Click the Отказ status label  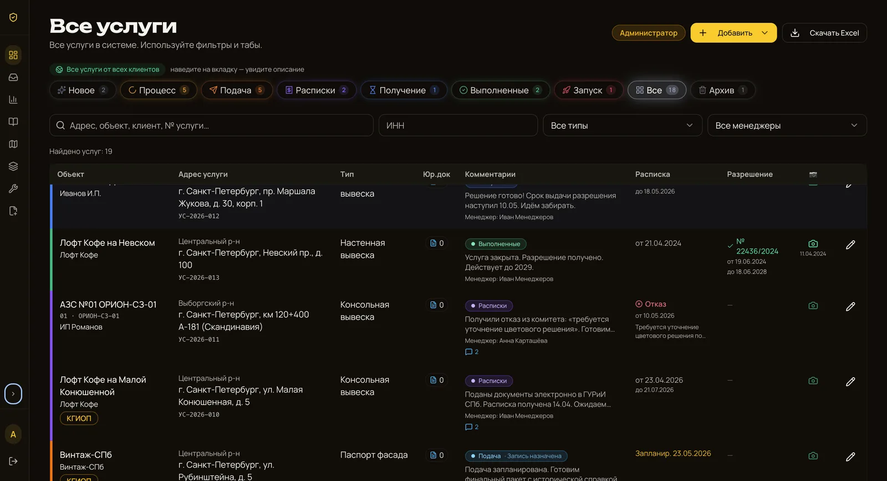(x=651, y=304)
